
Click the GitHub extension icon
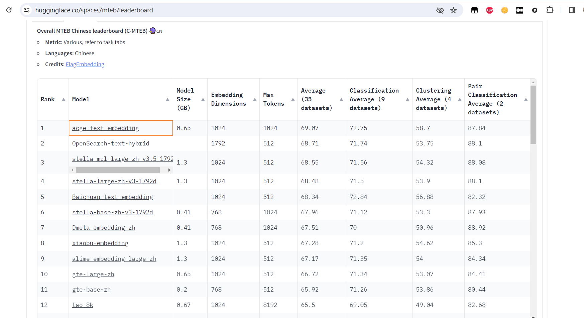[535, 10]
